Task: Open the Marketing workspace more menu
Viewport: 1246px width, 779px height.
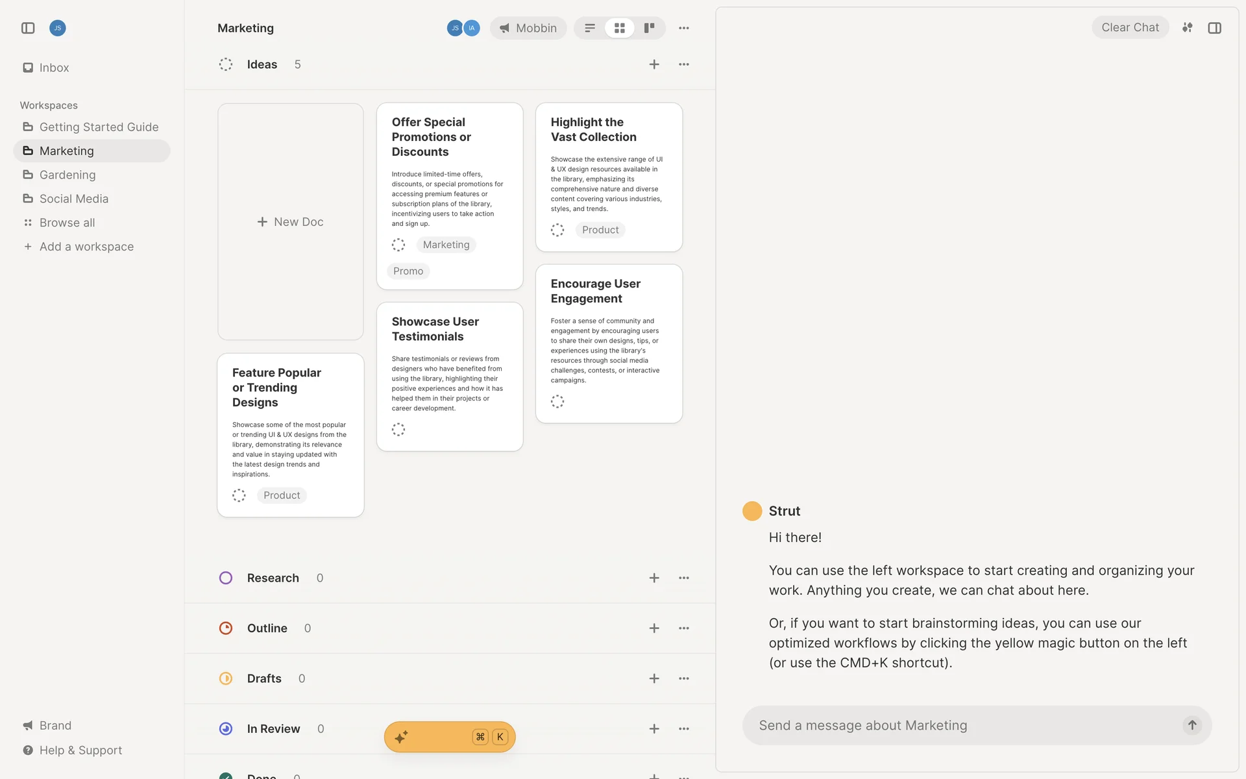Action: click(684, 28)
